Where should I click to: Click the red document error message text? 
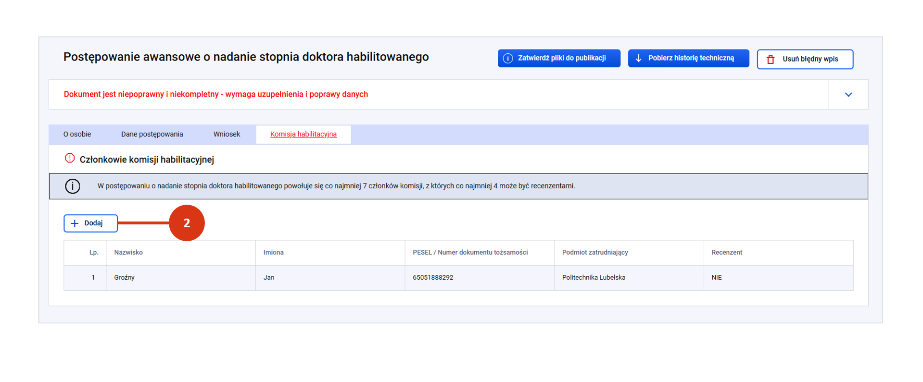[x=215, y=95]
